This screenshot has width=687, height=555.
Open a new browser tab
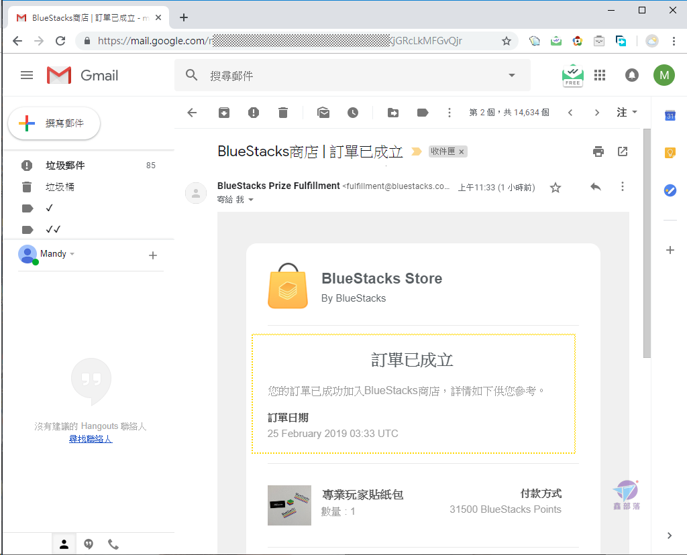click(184, 17)
